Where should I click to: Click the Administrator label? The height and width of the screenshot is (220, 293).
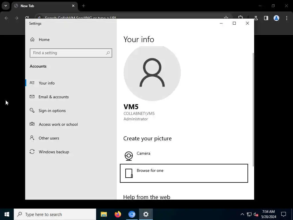coord(136,119)
